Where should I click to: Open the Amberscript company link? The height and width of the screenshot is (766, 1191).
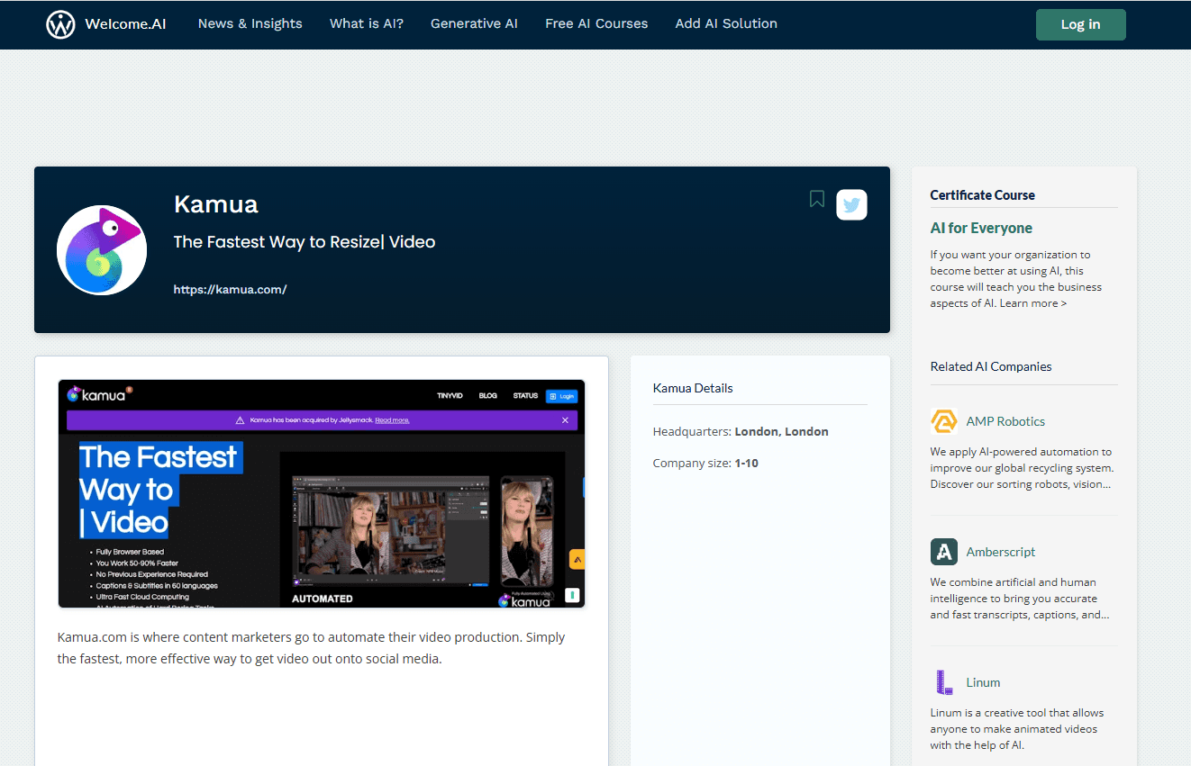point(1000,552)
